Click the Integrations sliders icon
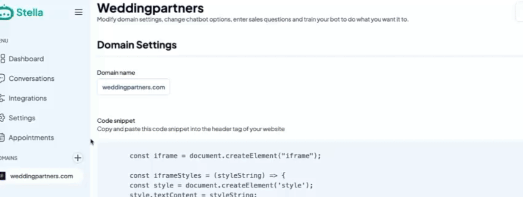The height and width of the screenshot is (197, 523). click(3, 98)
